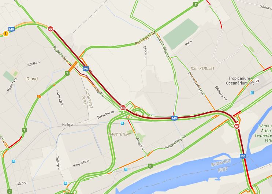Click the orange roadwork marker on route 7
The width and height of the screenshot is (272, 194).
(39, 96)
